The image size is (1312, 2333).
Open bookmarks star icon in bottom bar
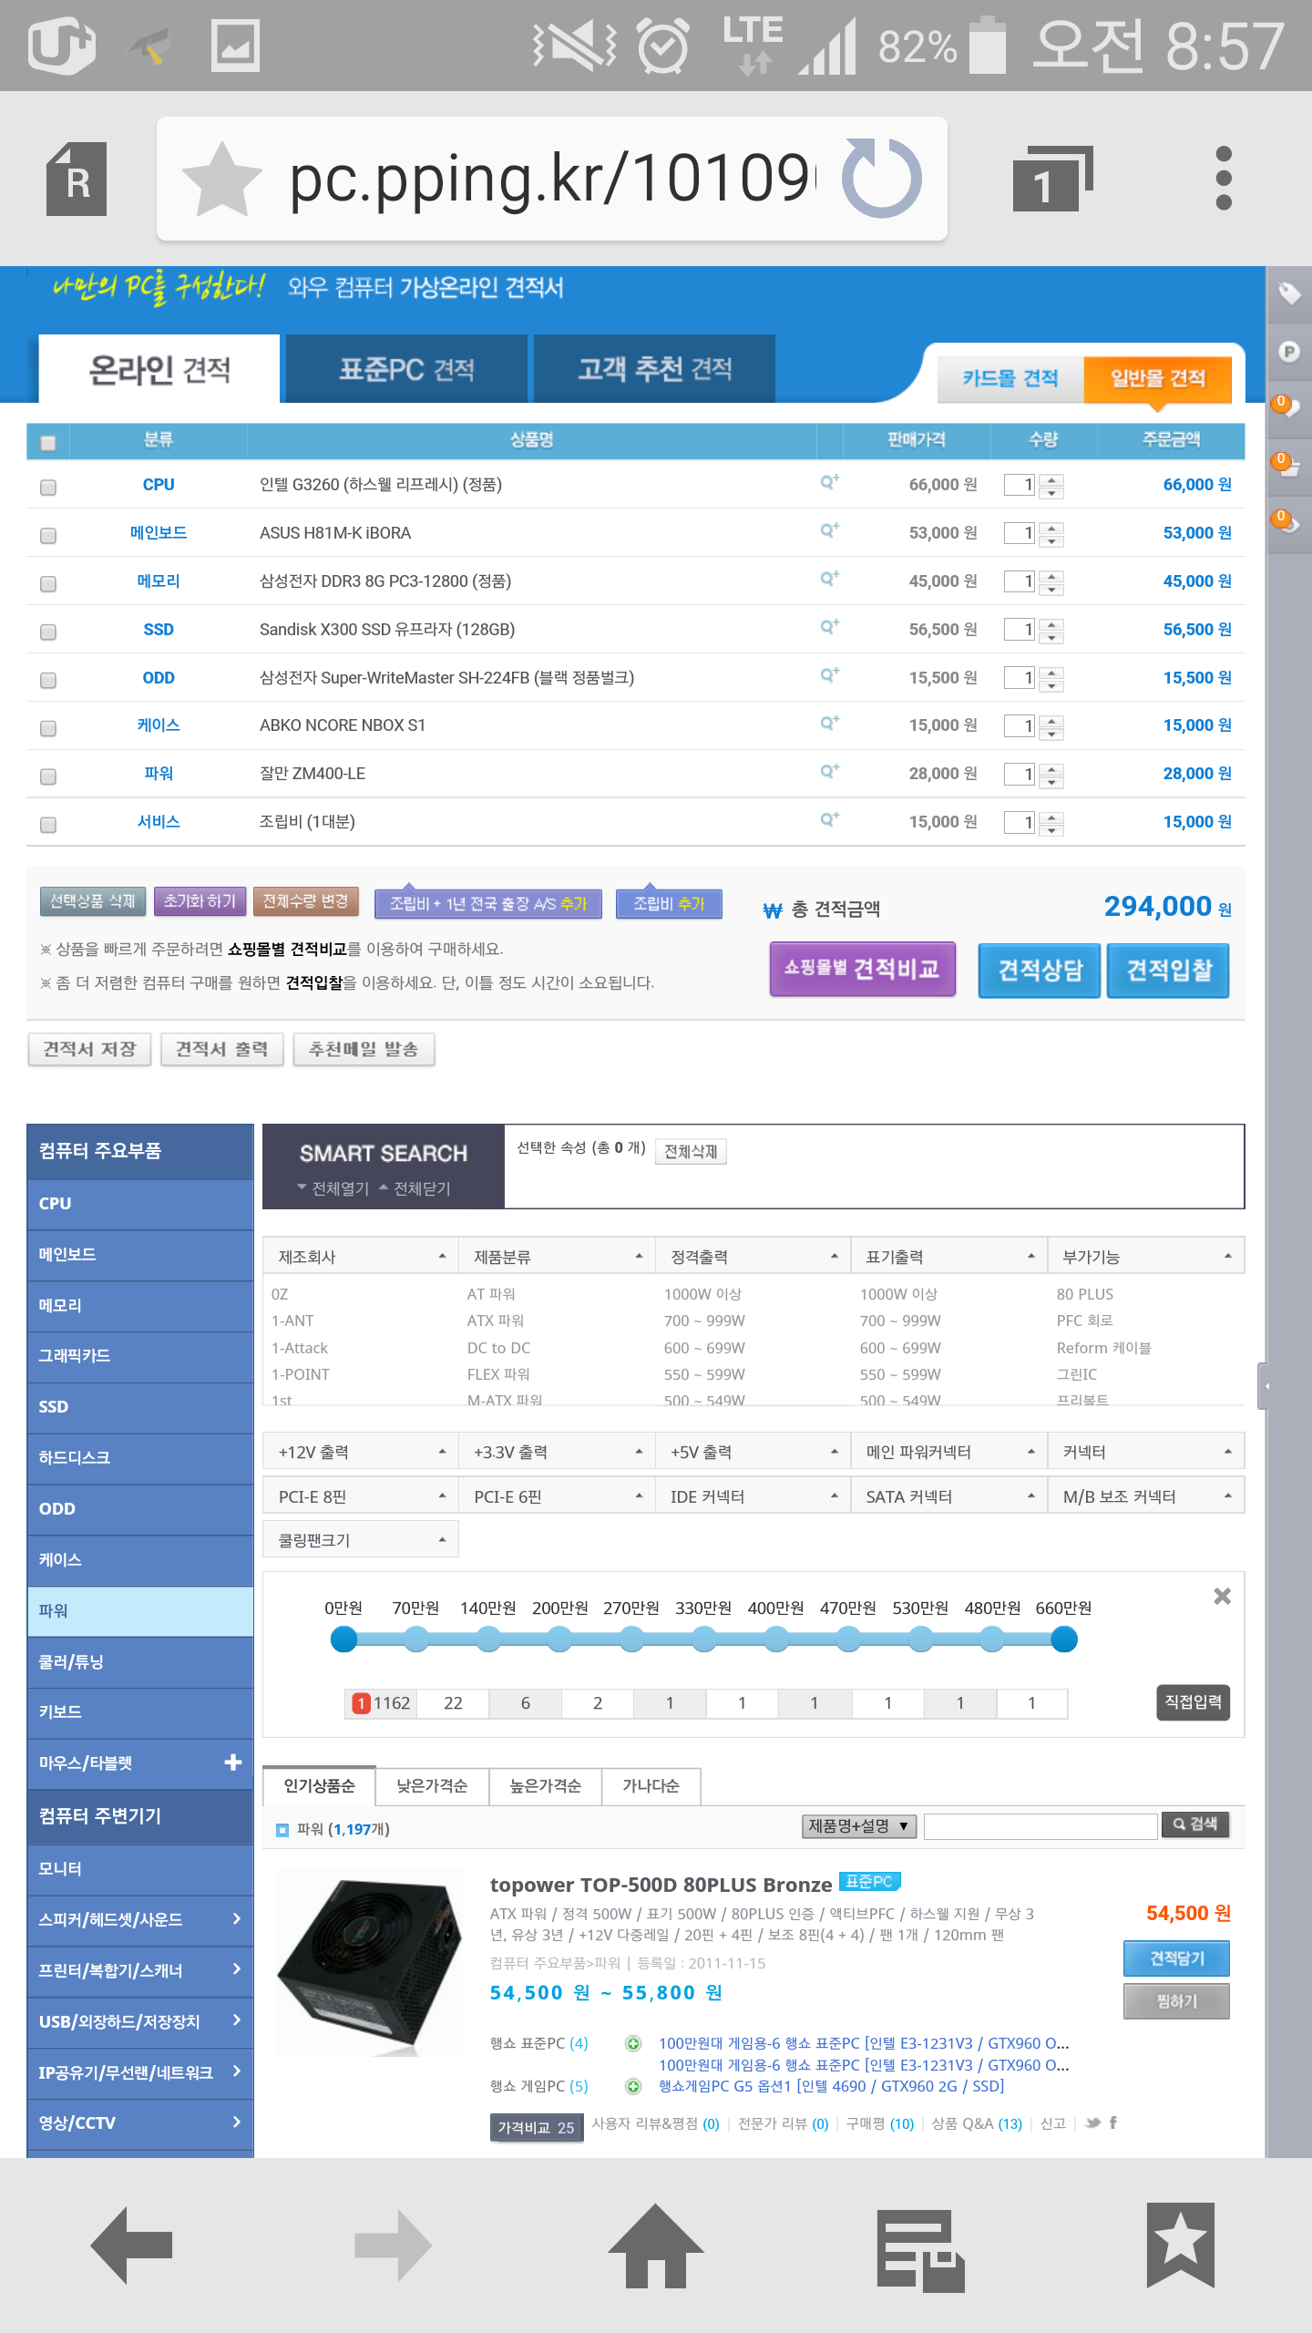(x=1180, y=2246)
